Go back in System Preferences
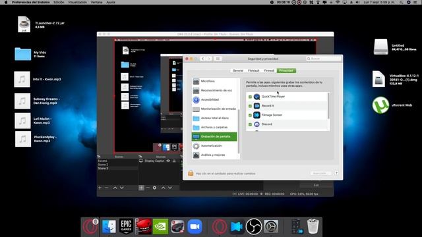Viewport: 422px width, 237px height. tap(203, 59)
